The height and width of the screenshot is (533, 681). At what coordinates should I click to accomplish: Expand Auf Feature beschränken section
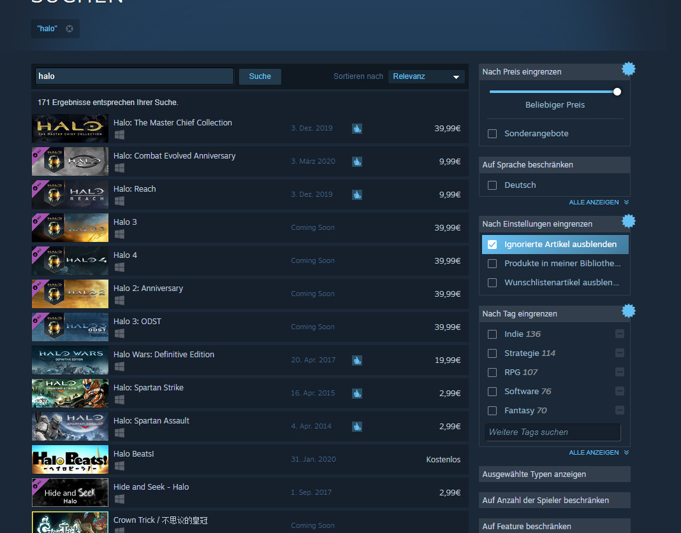pyautogui.click(x=554, y=526)
